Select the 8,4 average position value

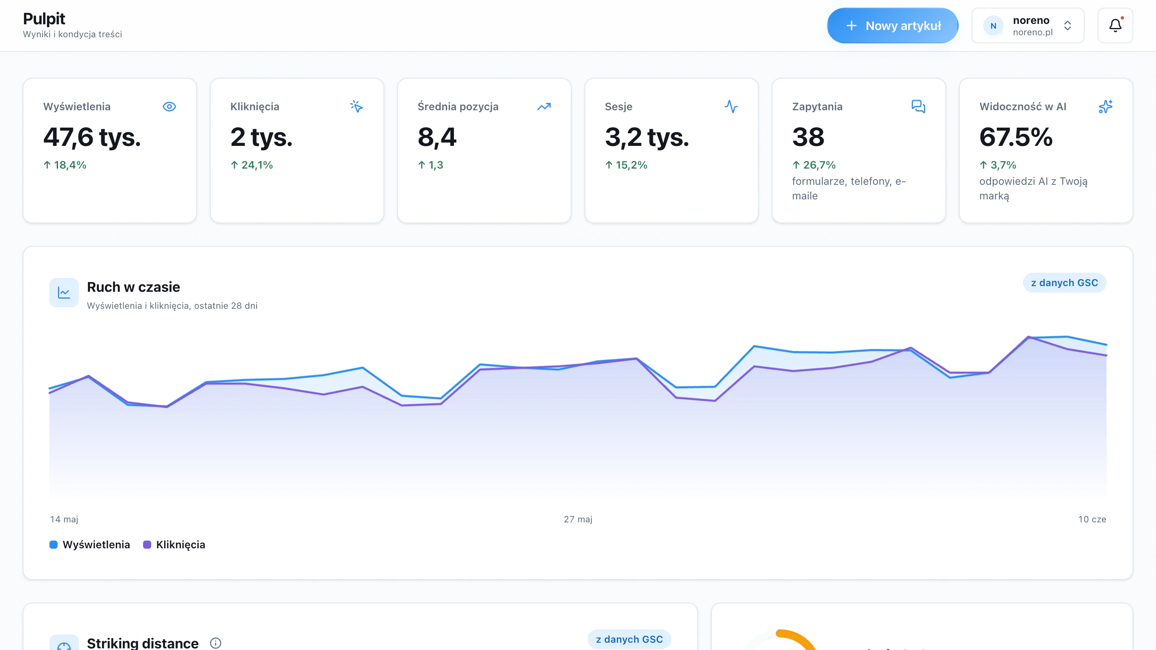[x=437, y=137]
